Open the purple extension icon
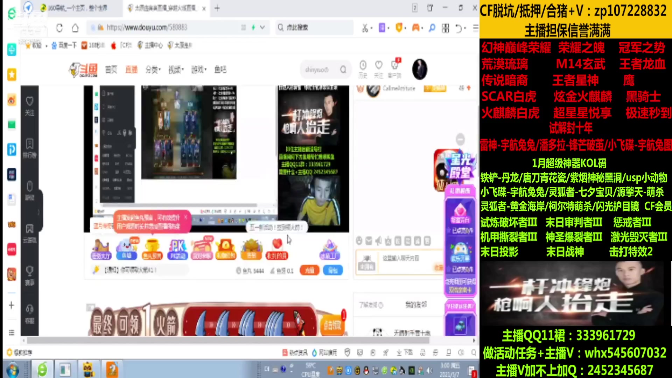Viewport: 672px width, 378px height. [x=382, y=28]
